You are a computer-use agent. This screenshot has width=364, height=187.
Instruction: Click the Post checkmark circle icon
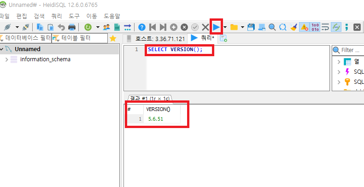195,27
